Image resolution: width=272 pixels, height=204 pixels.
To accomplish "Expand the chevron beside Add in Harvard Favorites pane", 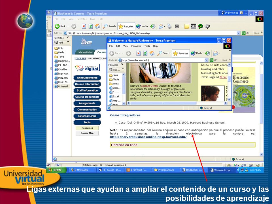I will pos(123,69).
